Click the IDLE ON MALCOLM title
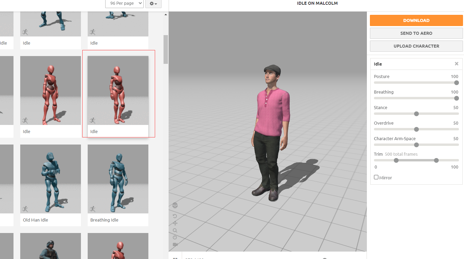The image size is (464, 259). pyautogui.click(x=317, y=3)
